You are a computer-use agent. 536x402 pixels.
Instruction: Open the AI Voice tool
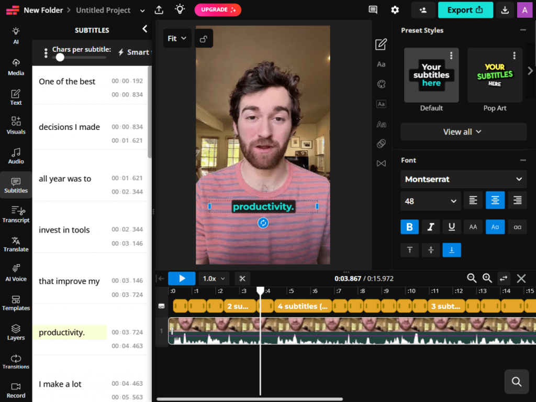coord(16,273)
